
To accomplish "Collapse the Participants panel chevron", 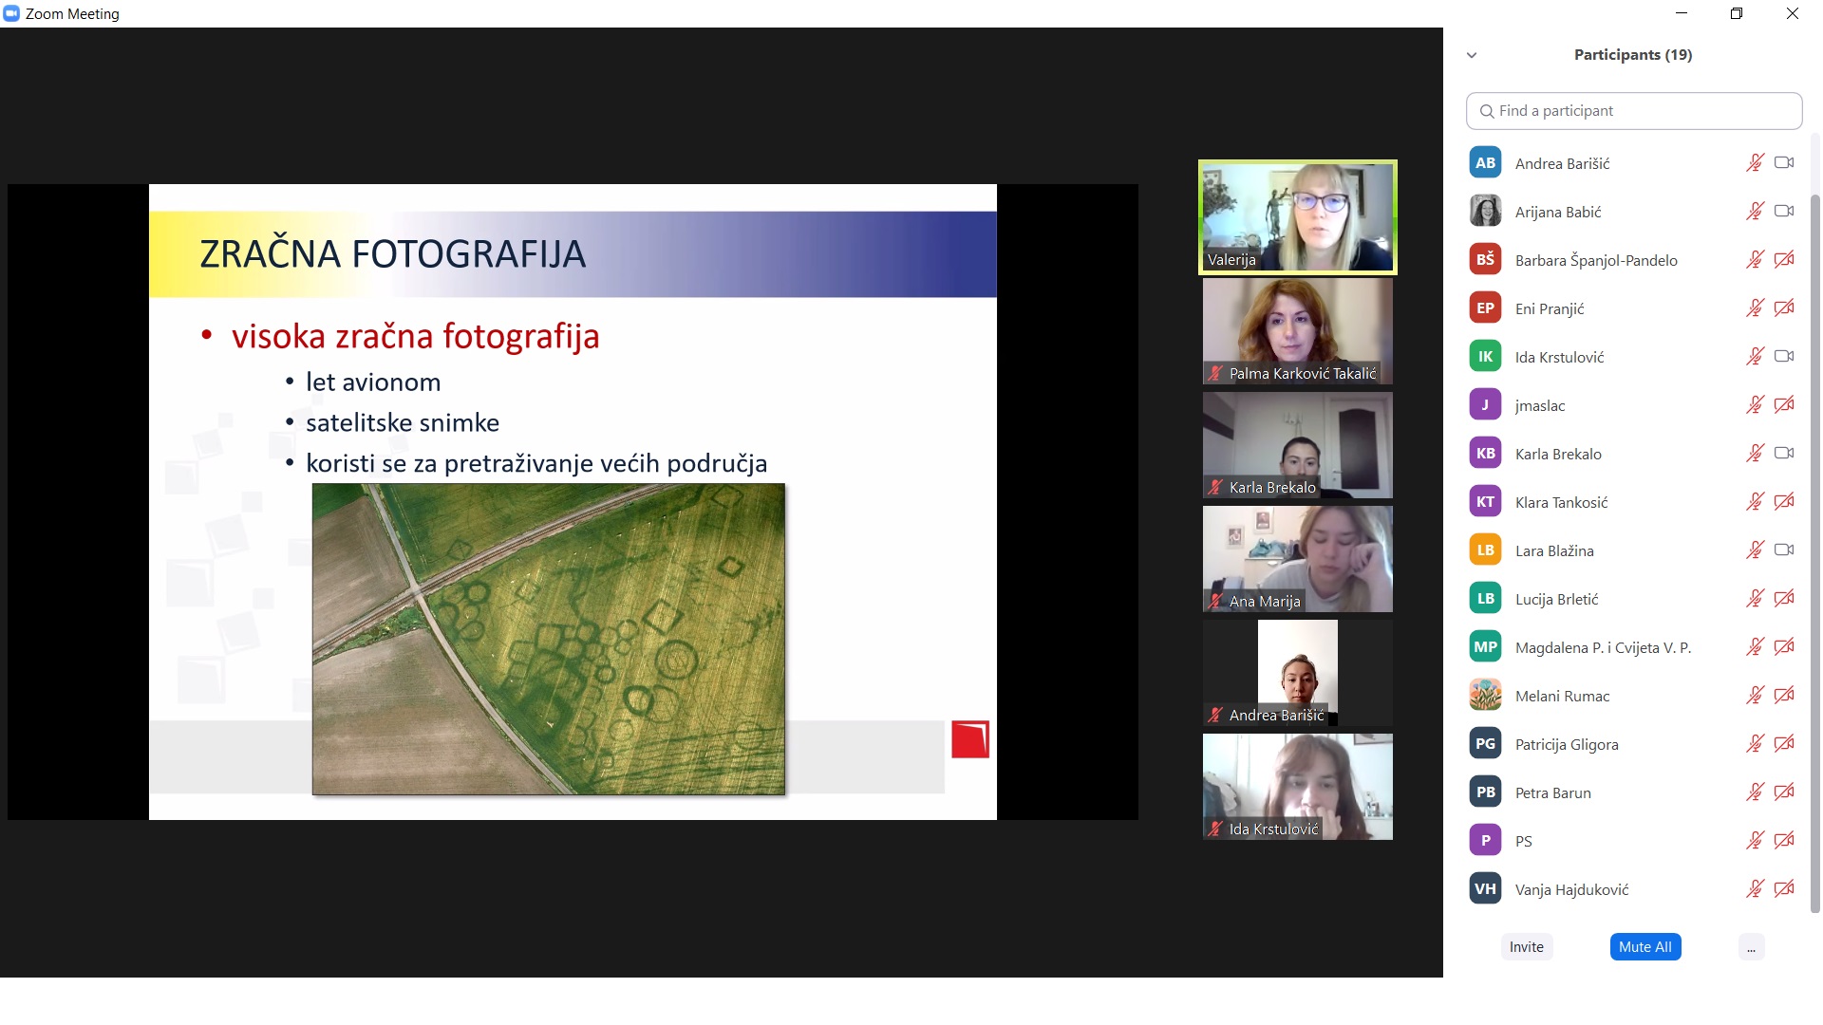I will tap(1472, 55).
